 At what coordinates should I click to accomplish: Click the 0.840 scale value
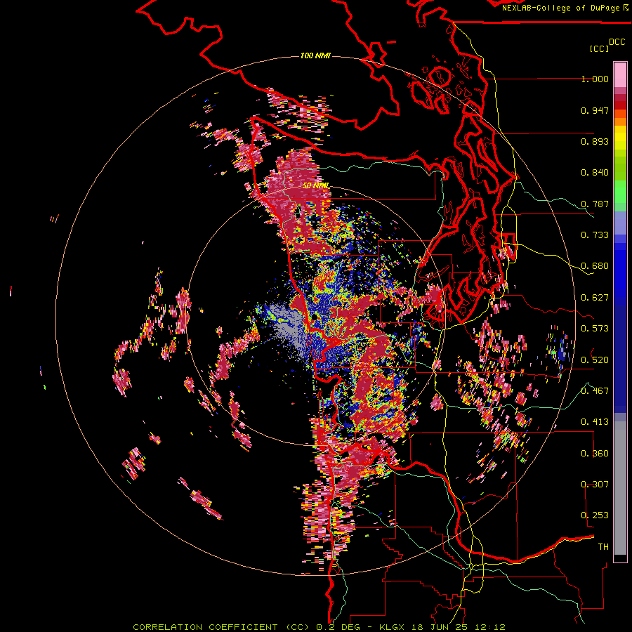tap(595, 173)
